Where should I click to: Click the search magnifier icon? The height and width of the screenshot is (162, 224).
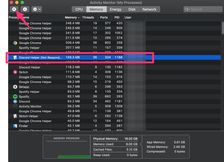pyautogui.click(x=187, y=10)
